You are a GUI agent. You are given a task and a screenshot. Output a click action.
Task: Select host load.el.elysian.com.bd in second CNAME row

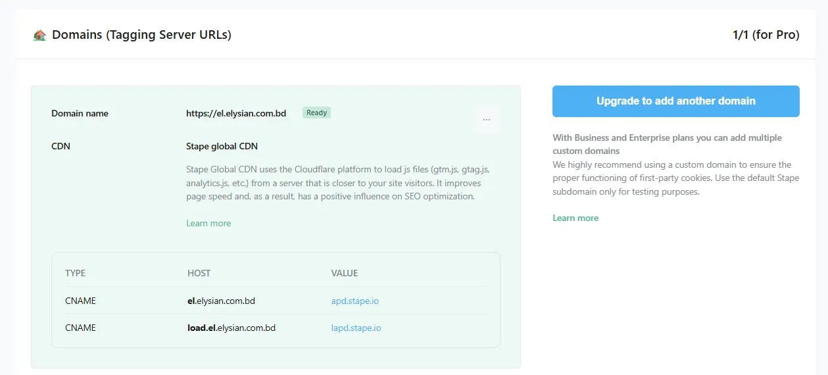231,328
